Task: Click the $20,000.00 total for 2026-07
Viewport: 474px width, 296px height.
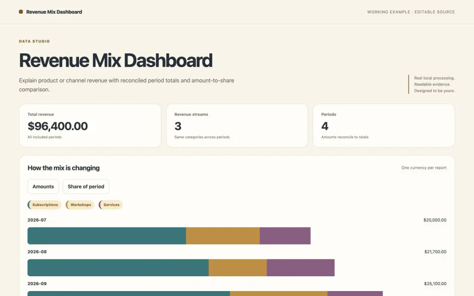Action: [434, 220]
